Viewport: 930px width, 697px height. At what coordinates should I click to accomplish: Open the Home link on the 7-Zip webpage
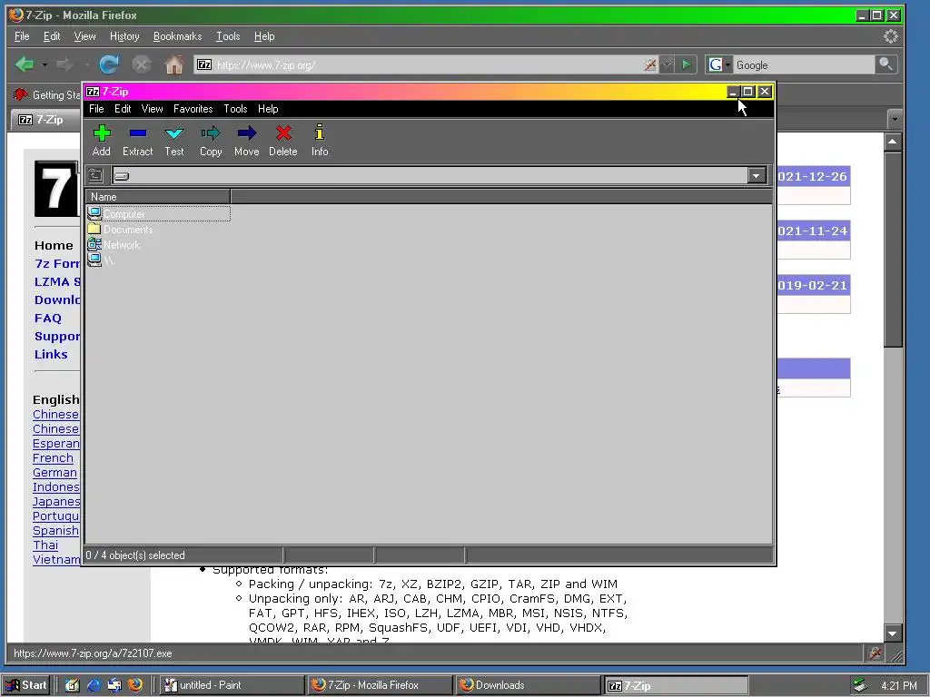[x=54, y=245]
